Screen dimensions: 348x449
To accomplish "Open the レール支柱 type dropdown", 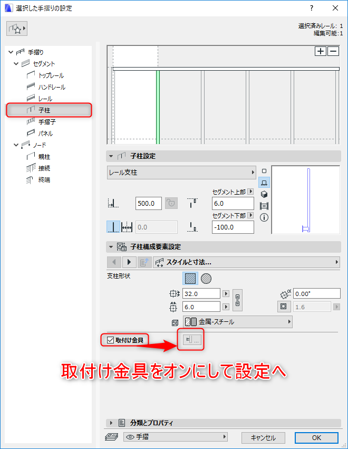I will pyautogui.click(x=181, y=173).
